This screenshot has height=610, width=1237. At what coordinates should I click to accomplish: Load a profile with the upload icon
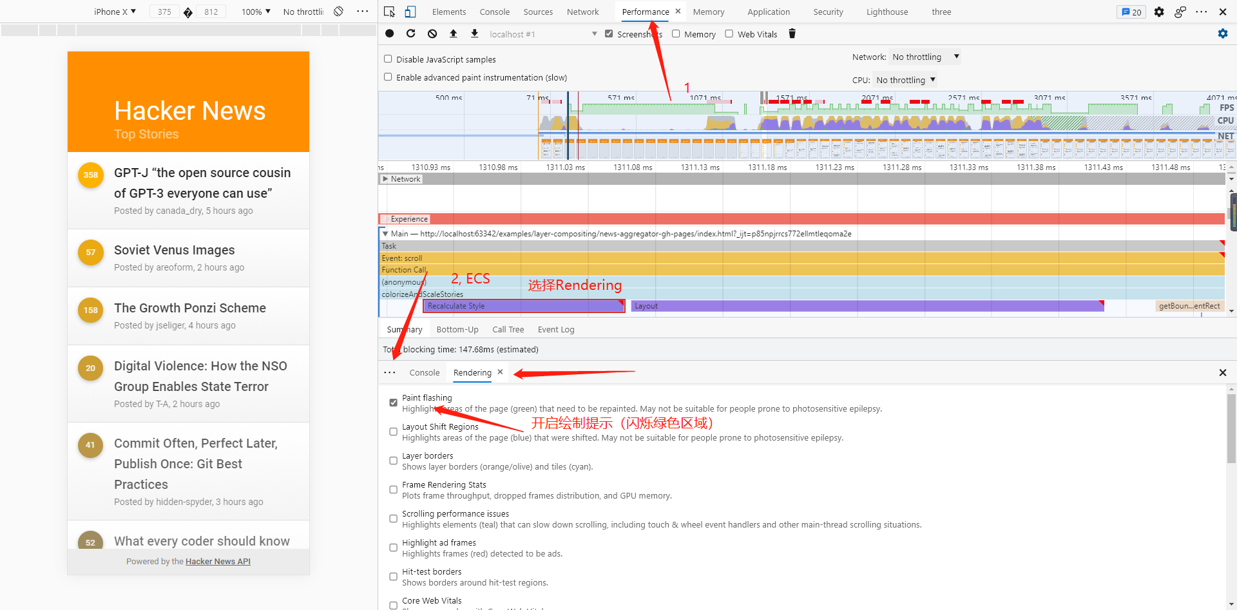(454, 33)
